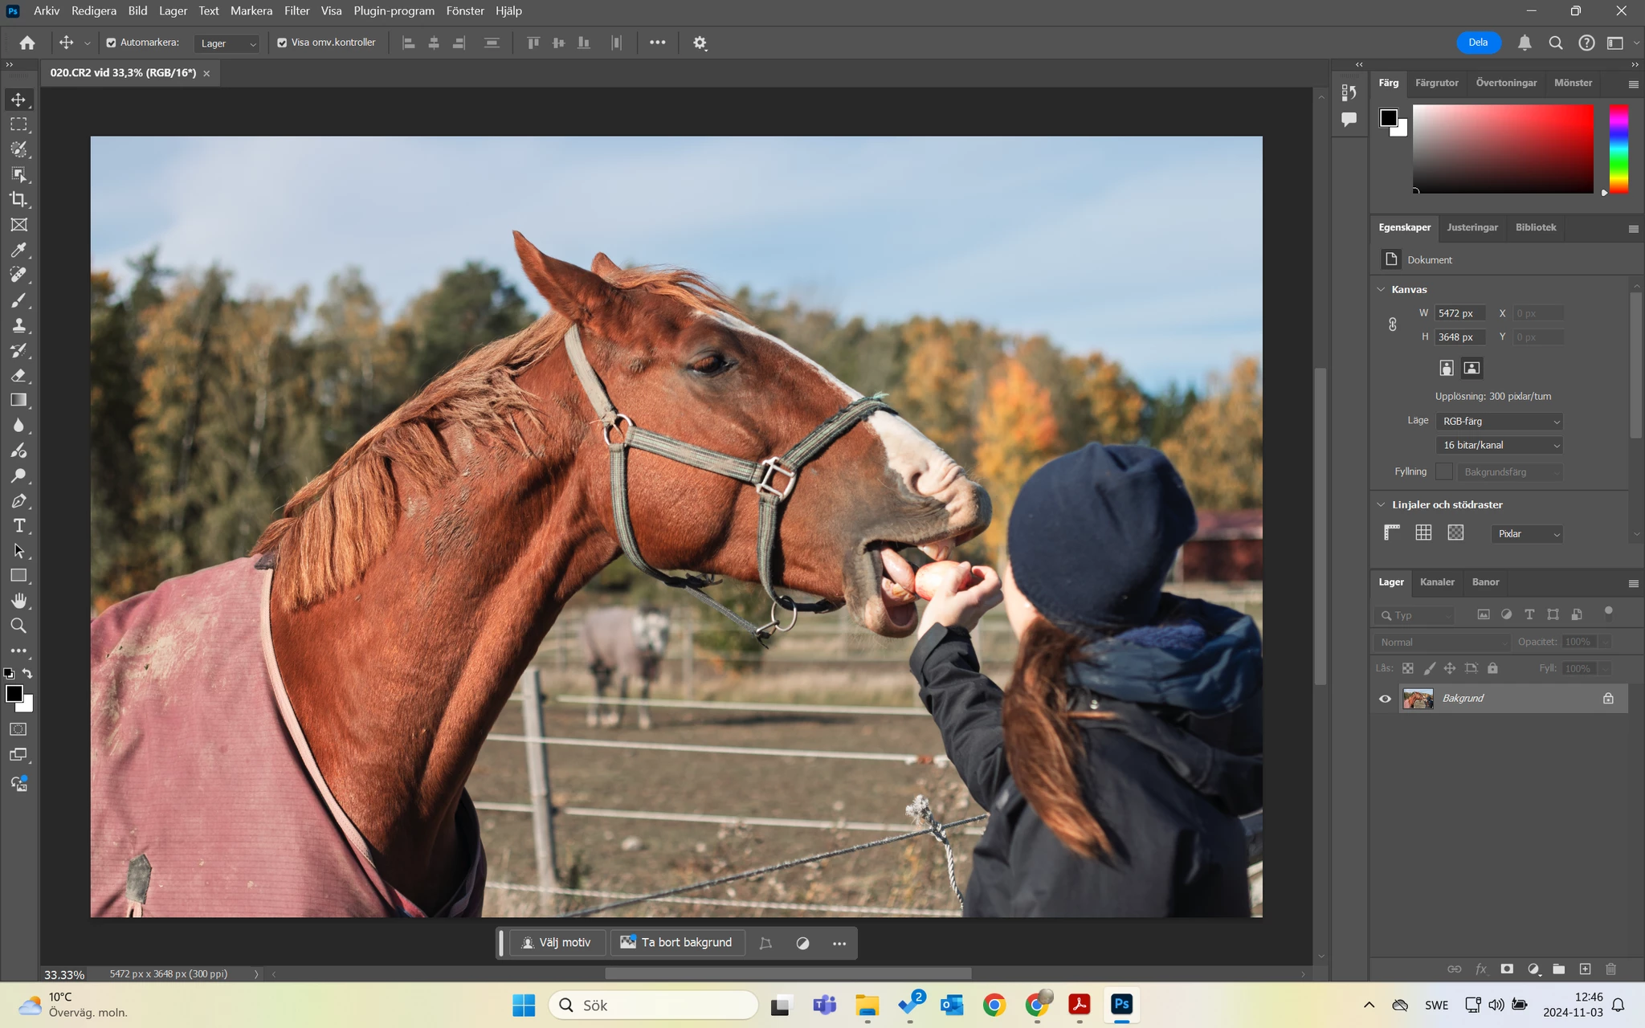Screen dimensions: 1645x1028
Task: Hide the Bakgrund layer with eye icon
Action: click(x=1385, y=699)
